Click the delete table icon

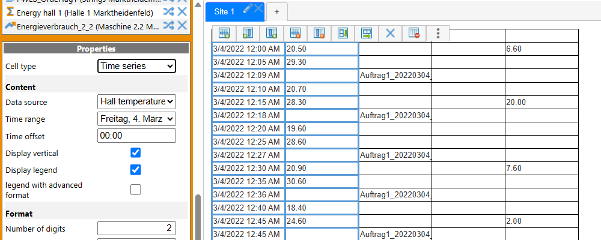[x=414, y=33]
